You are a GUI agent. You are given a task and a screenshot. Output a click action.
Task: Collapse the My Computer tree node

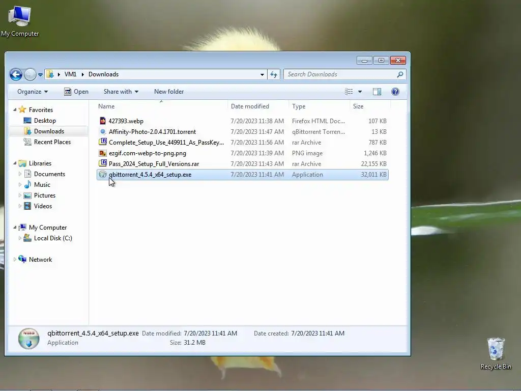pyautogui.click(x=15, y=227)
